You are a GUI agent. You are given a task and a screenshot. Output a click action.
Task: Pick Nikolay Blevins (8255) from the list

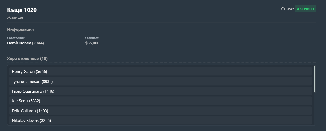[x=160, y=121]
